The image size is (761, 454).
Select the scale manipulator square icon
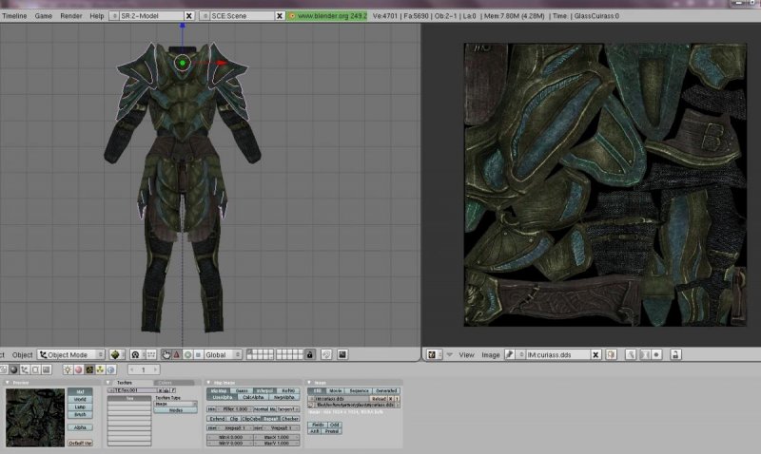[198, 354]
